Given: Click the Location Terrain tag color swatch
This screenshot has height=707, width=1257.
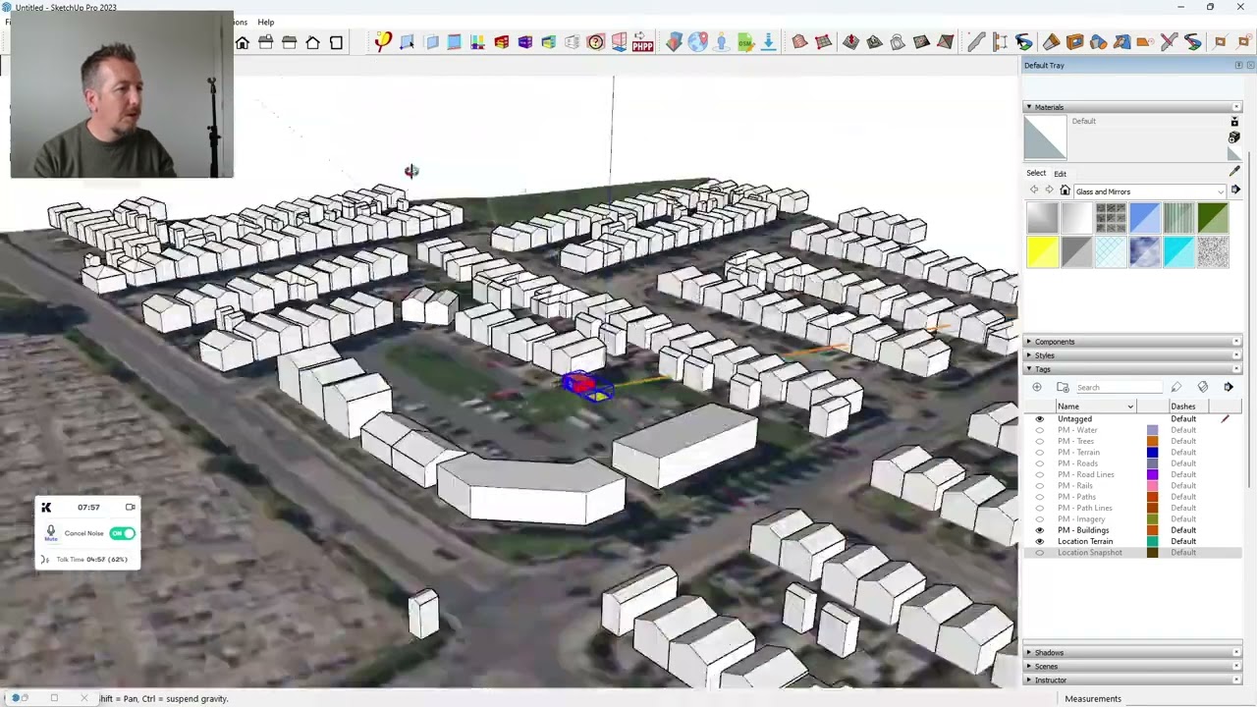Looking at the screenshot, I should (x=1152, y=541).
